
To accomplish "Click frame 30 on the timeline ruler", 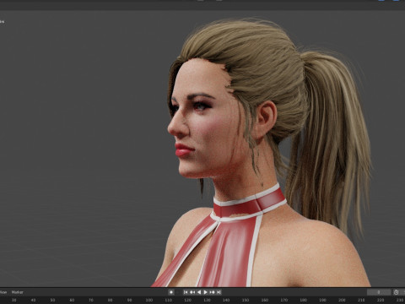I will [x=13, y=301].
